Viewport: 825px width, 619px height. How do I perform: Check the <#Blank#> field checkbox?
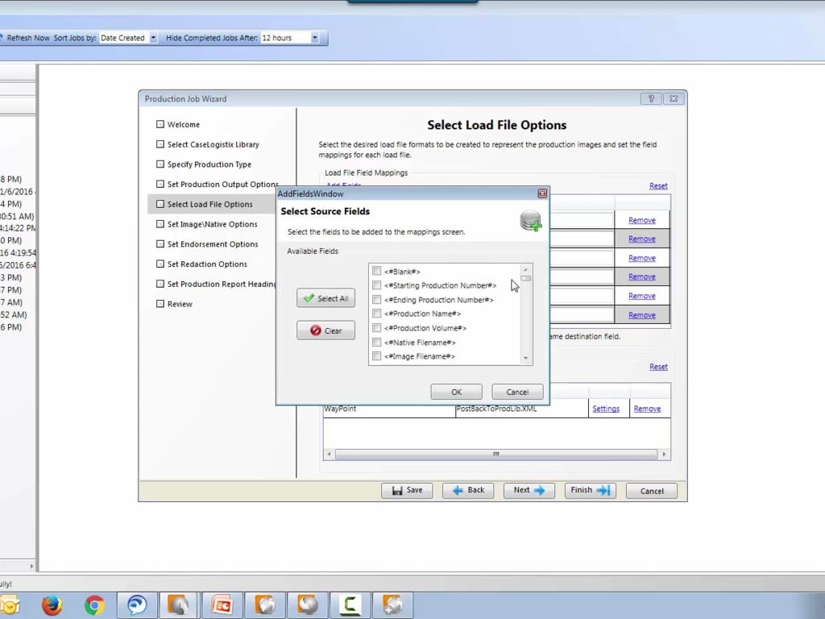pos(376,272)
